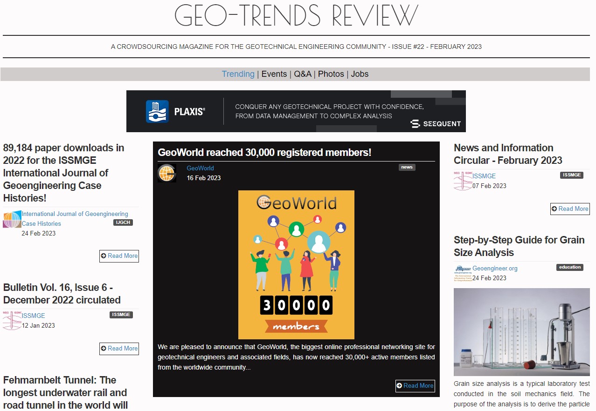Image resolution: width=596 pixels, height=411 pixels.
Task: Click Read More under Bulletin Vol. 16 article
Action: 119,349
